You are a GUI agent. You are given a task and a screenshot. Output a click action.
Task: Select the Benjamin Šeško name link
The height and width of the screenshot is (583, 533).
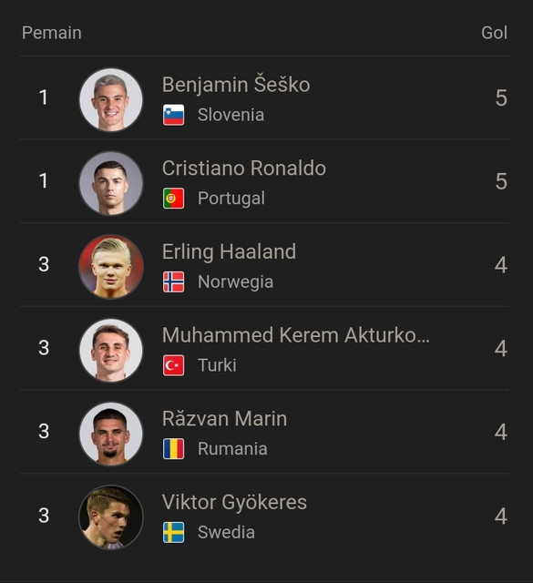pyautogui.click(x=236, y=85)
